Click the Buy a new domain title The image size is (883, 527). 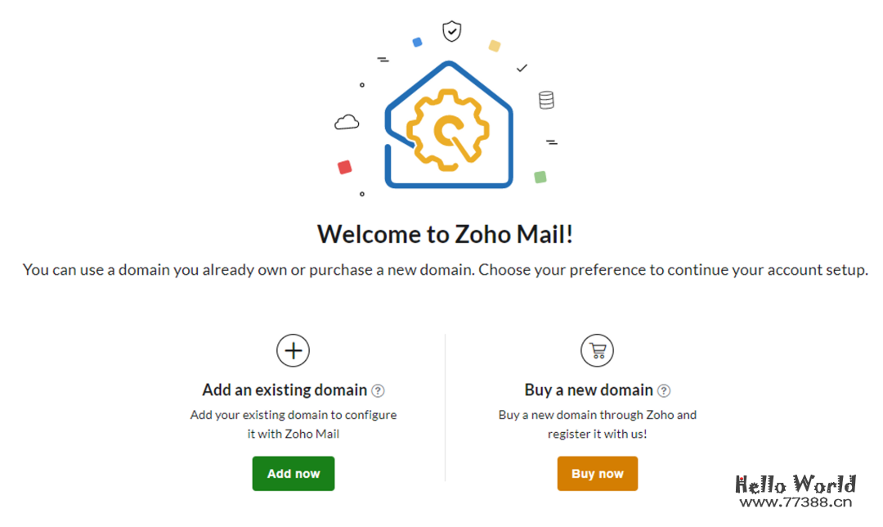tap(589, 390)
